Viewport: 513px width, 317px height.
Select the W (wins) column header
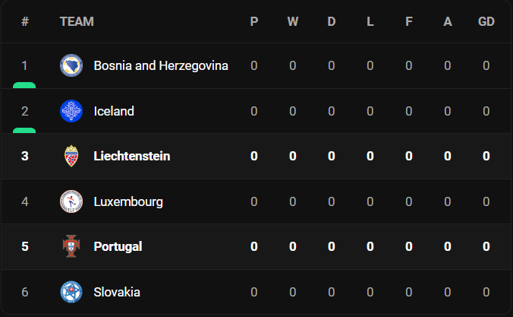[293, 21]
